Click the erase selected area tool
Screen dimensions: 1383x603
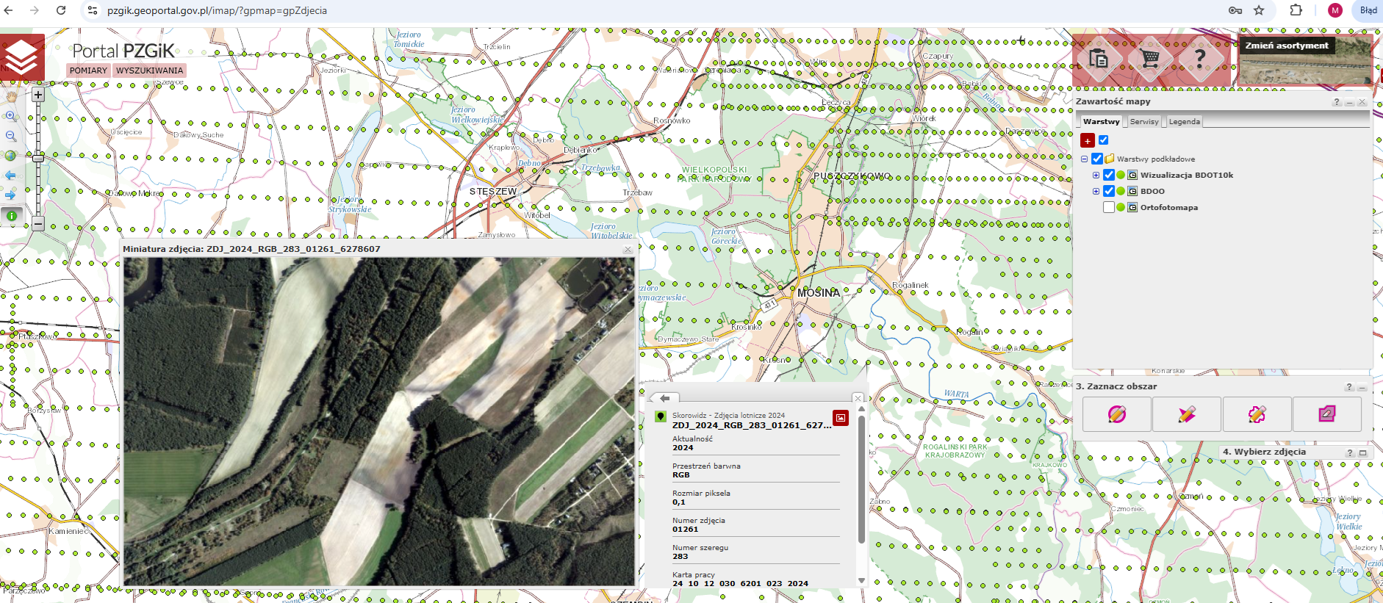pyautogui.click(x=1326, y=414)
